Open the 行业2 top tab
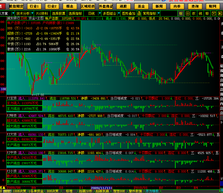Viewport: 223px width, 193px height. (52, 6)
